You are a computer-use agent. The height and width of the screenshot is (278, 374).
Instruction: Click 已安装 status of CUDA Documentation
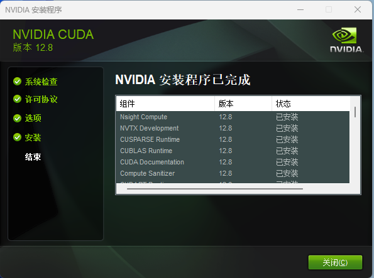[x=287, y=162]
